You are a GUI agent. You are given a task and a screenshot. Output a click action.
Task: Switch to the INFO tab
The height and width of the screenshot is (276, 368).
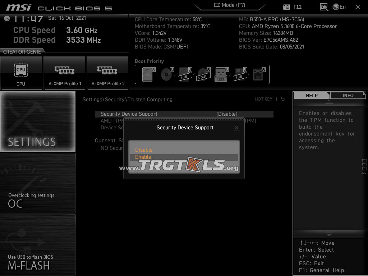tap(348, 96)
